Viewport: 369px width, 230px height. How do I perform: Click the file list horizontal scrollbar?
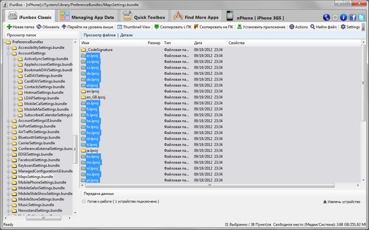click(x=209, y=186)
